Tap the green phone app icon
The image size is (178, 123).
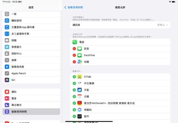coord(75,42)
